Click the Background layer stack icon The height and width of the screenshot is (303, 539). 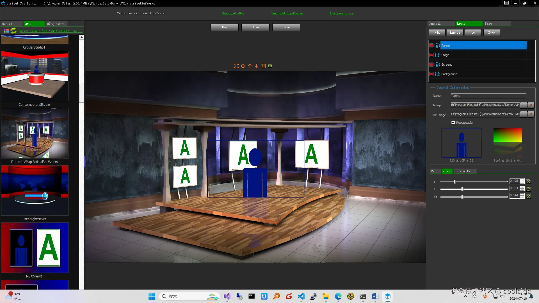point(437,74)
